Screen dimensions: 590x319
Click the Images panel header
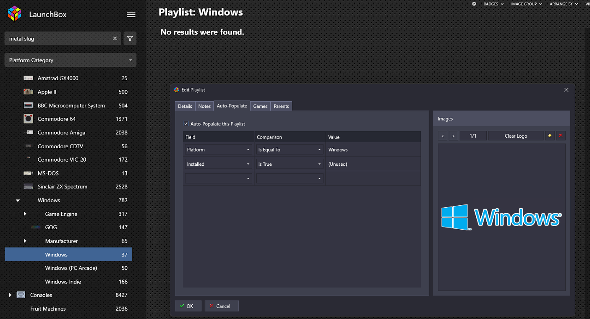(501, 119)
